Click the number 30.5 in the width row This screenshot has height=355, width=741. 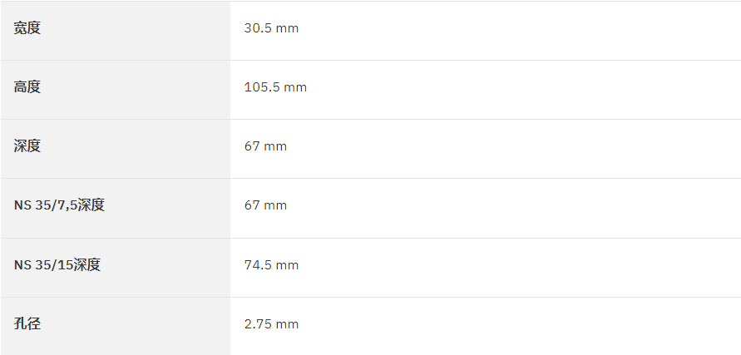pyautogui.click(x=258, y=28)
